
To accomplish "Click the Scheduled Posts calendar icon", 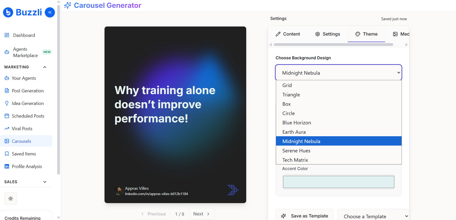I will click(7, 116).
